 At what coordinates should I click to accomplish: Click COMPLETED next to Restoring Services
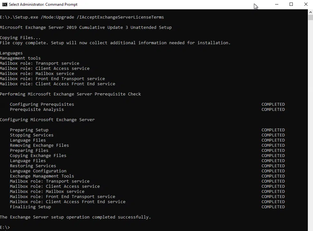click(273, 166)
